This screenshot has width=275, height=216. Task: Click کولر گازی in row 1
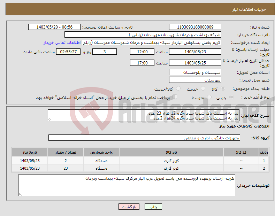[x=171, y=161]
